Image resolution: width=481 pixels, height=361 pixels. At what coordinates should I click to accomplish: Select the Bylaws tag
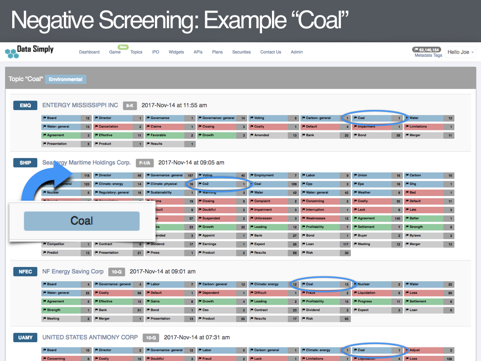pos(429,235)
